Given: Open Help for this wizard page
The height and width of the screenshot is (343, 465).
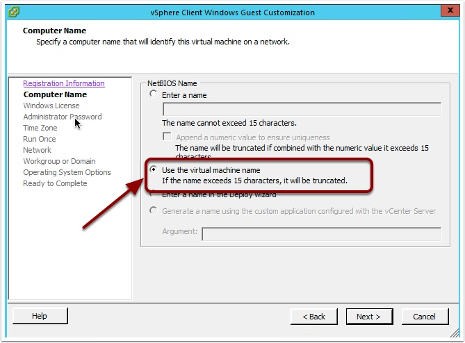Looking at the screenshot, I should [x=40, y=316].
